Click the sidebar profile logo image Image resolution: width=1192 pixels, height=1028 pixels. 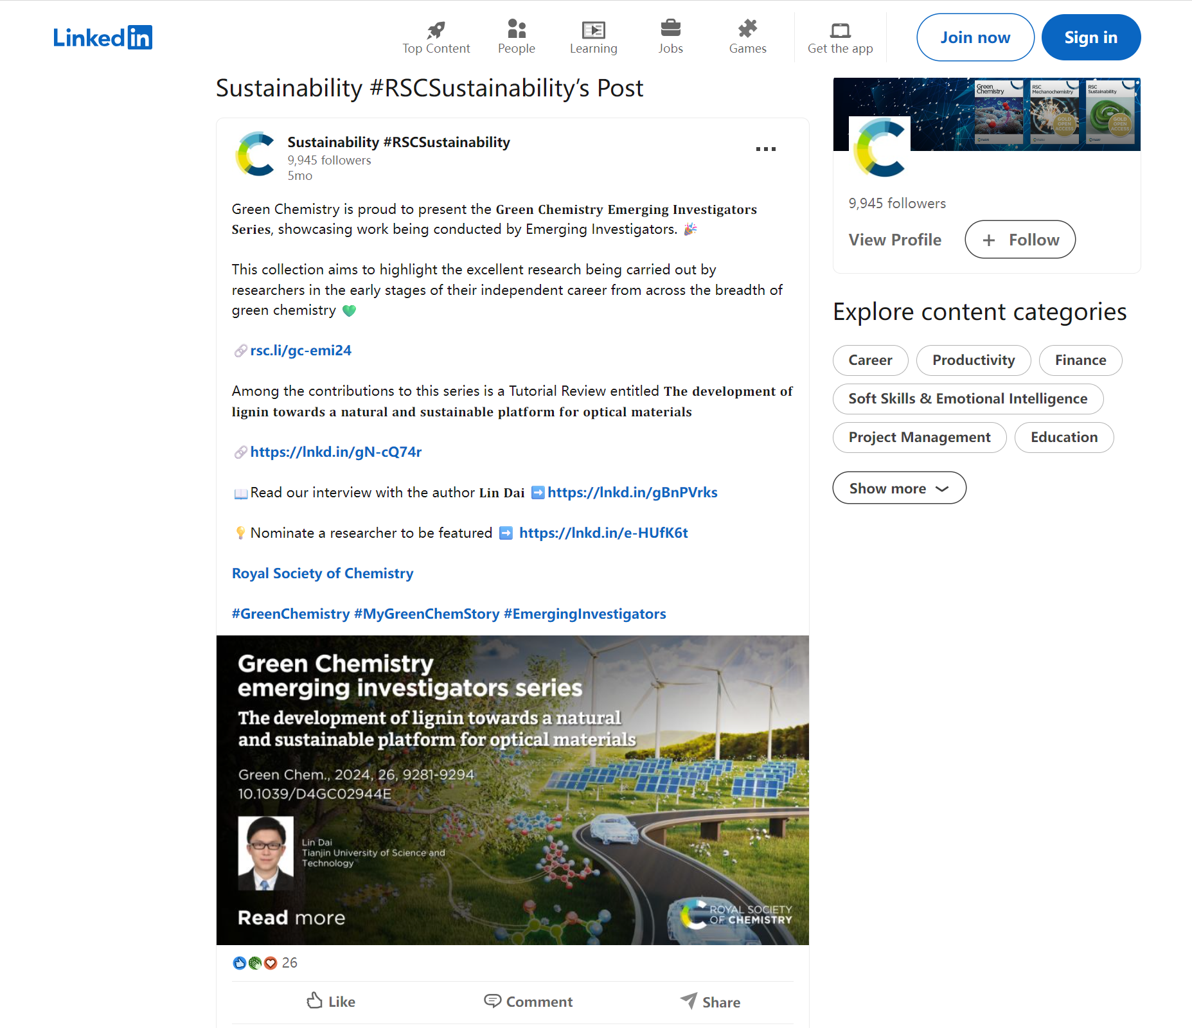880,147
